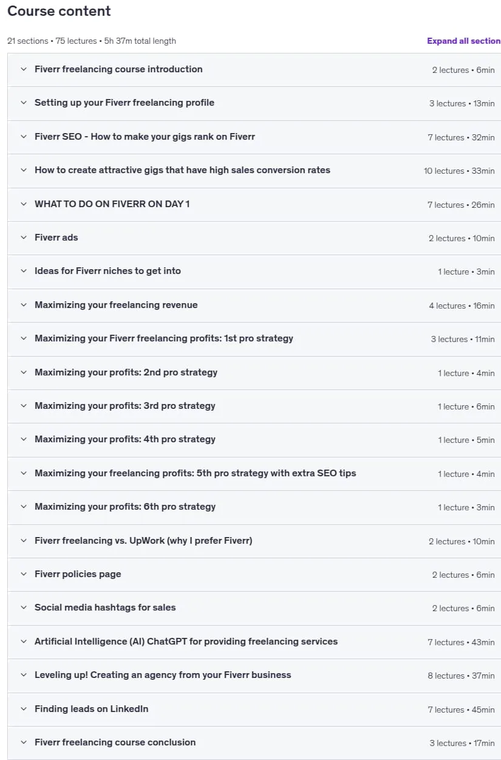Expand all sections link
Viewport: 501px width, 760px height.
463,41
